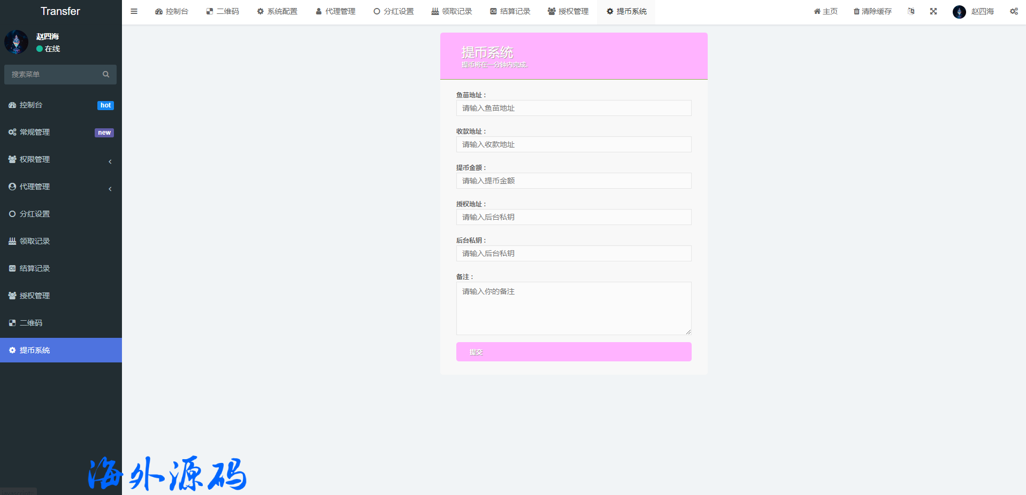Focus the 提币金额 input field
The image size is (1026, 495).
[573, 181]
